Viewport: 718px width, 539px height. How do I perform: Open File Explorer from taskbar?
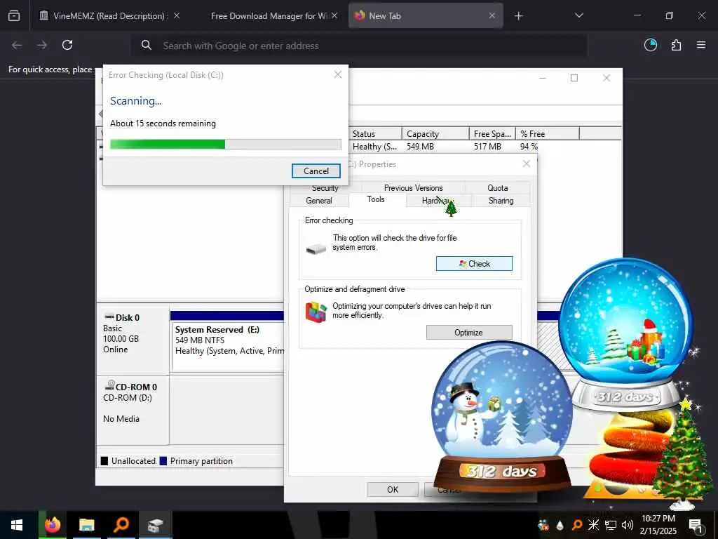[86, 525]
